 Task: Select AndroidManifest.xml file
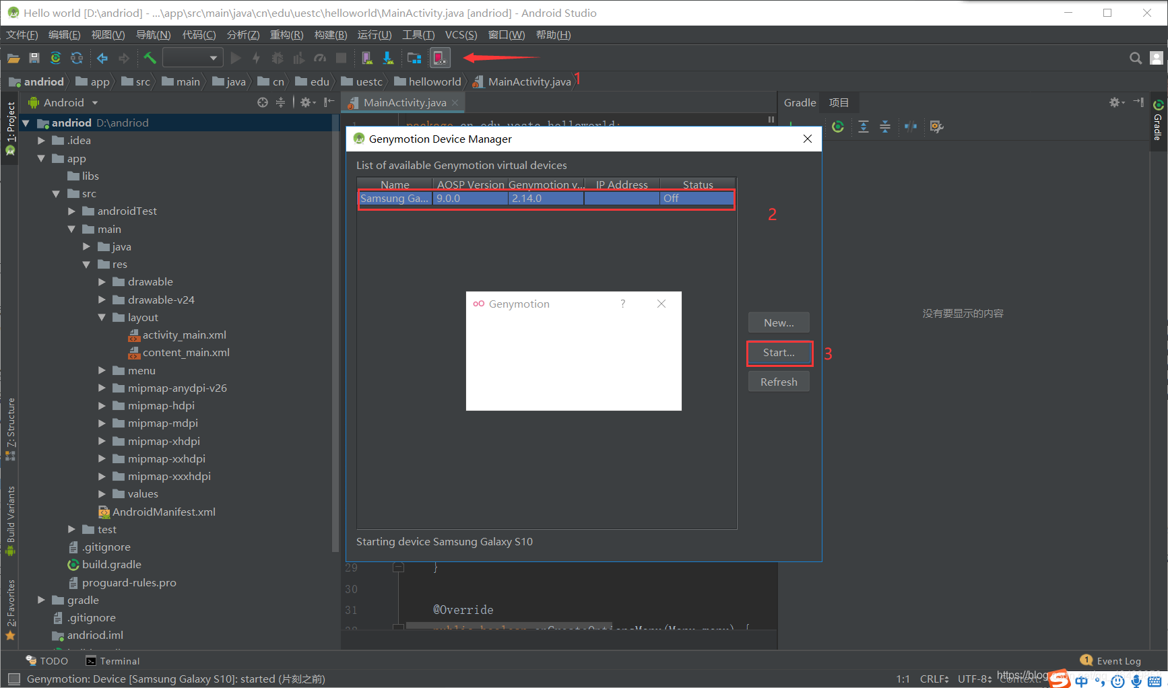click(157, 512)
